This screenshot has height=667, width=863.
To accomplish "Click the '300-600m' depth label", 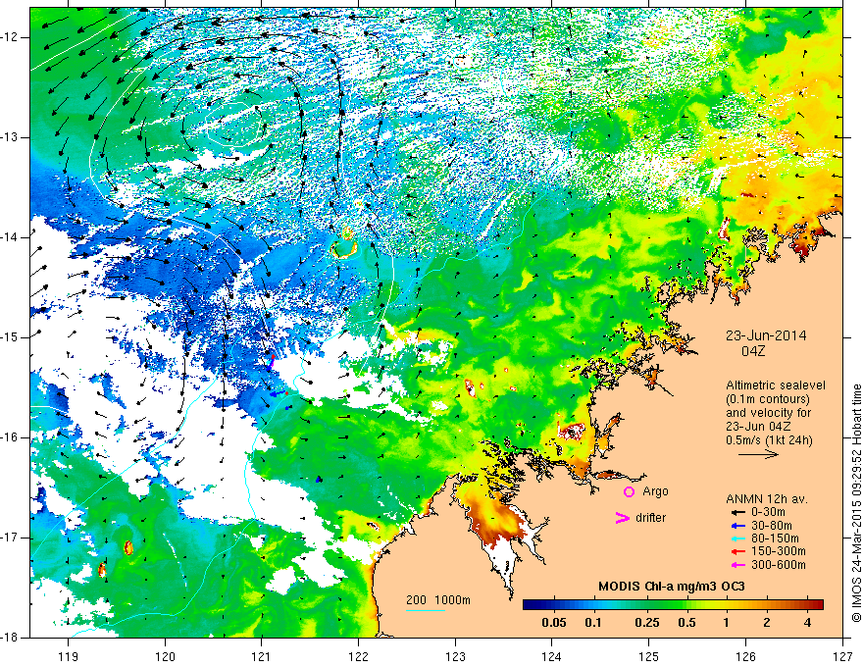I will pos(779,565).
